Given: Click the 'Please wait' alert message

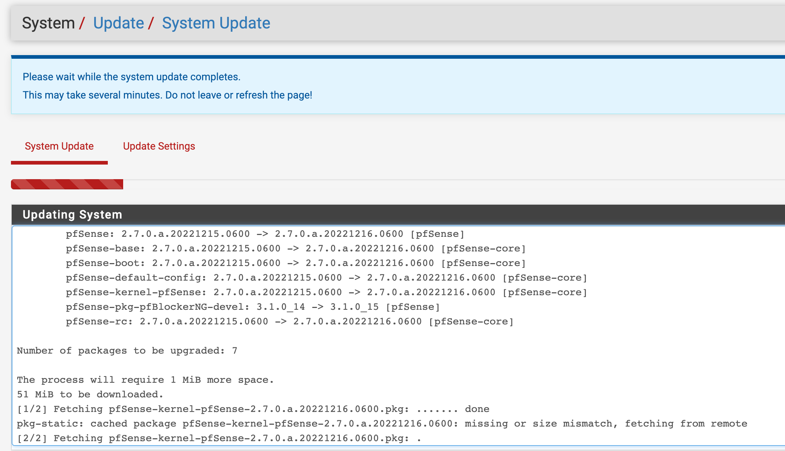Looking at the screenshot, I should pyautogui.click(x=132, y=77).
